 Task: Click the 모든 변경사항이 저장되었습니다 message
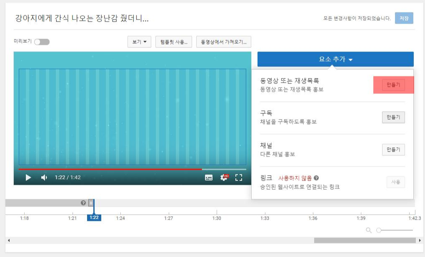(357, 18)
